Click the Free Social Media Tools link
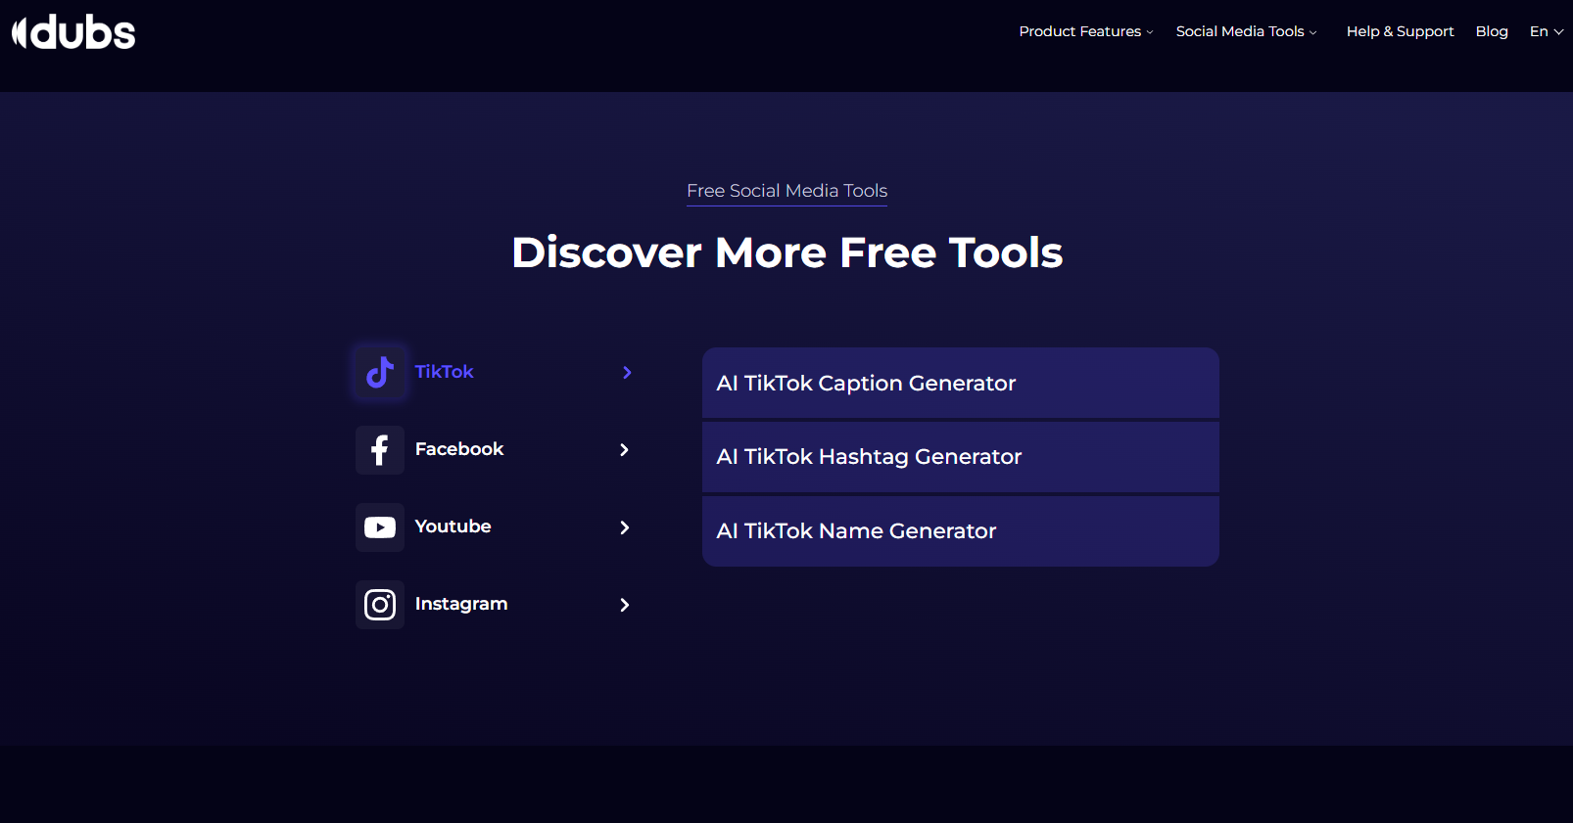 (x=787, y=191)
